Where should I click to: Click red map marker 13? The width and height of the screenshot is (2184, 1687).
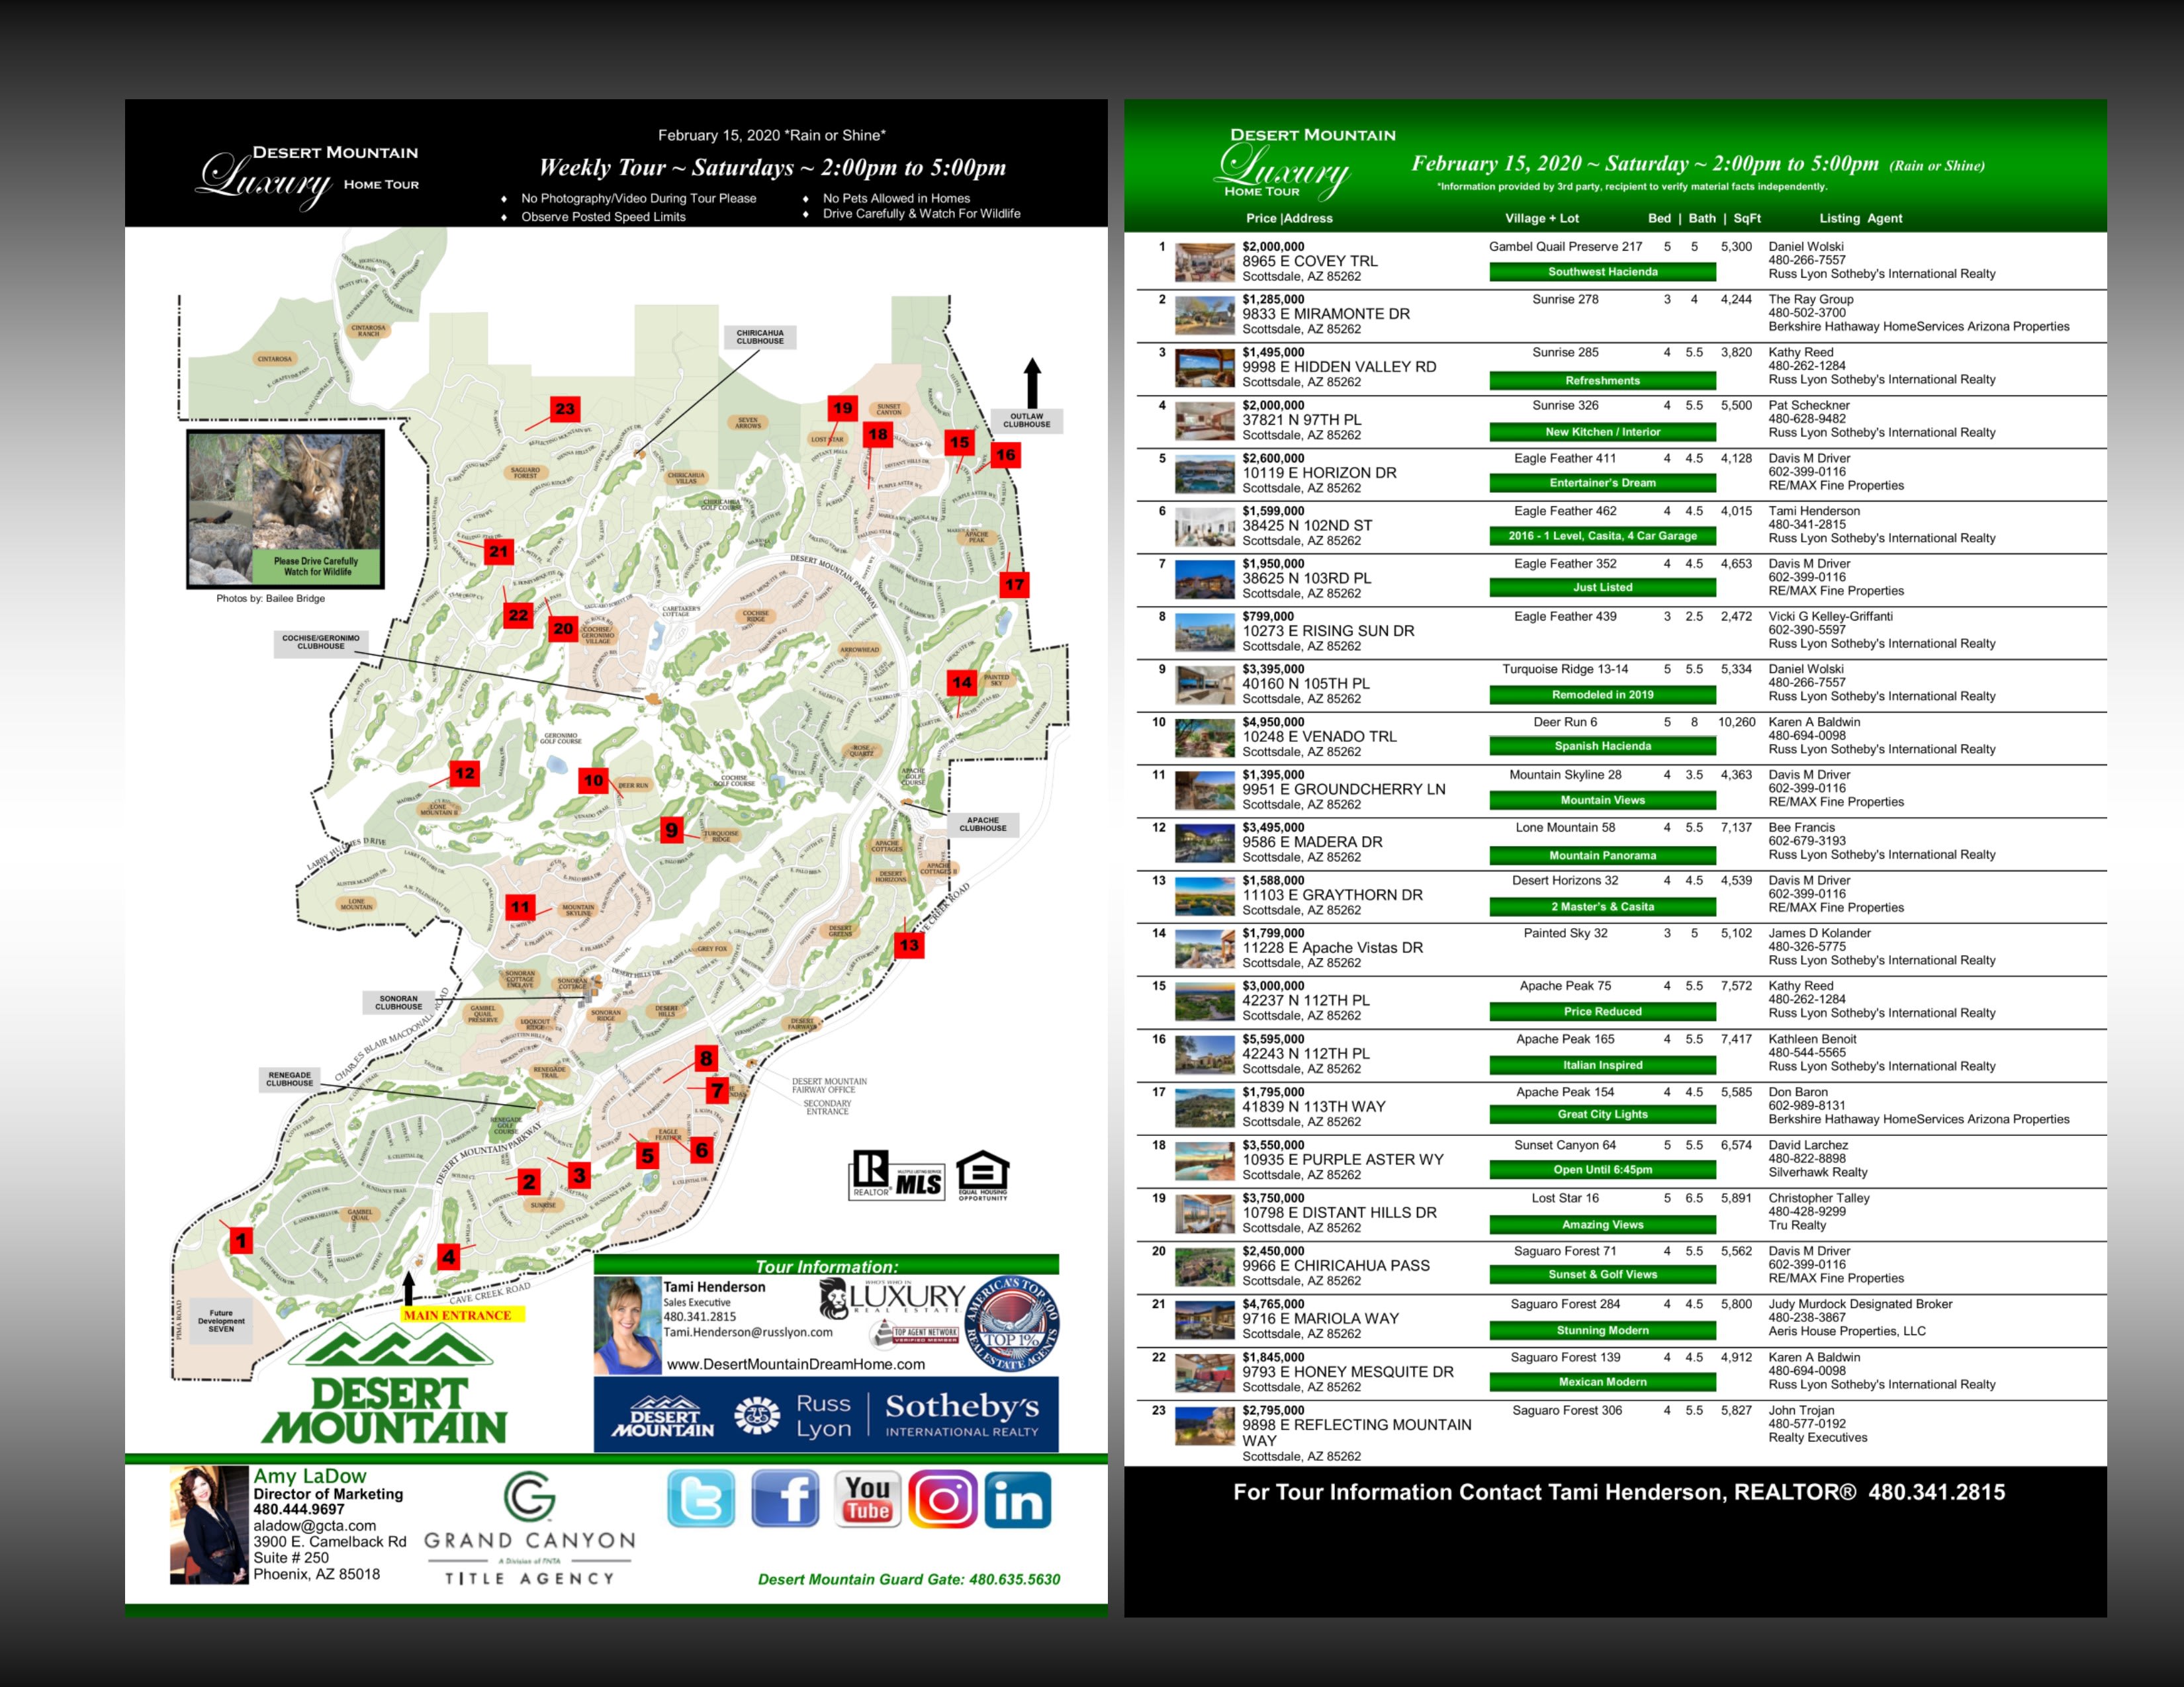coord(909,945)
